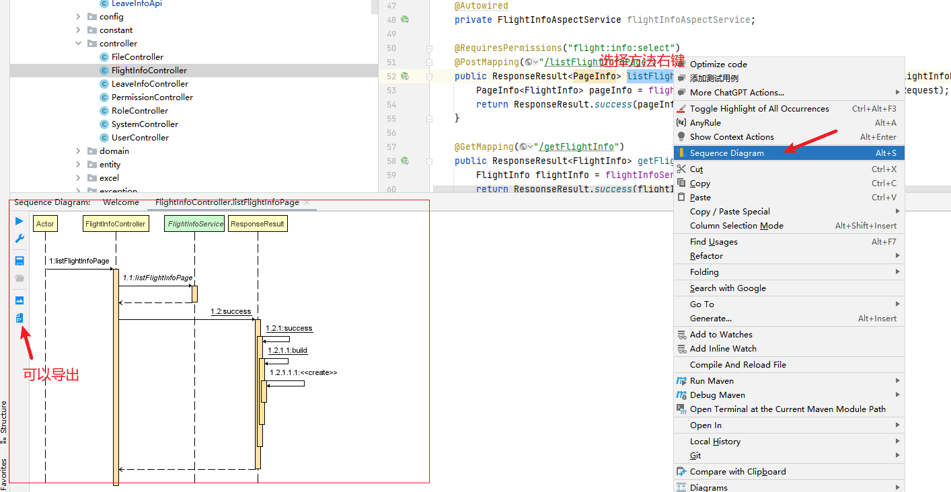
Task: Click the FlightInfoService lifeline box
Action: tap(194, 224)
